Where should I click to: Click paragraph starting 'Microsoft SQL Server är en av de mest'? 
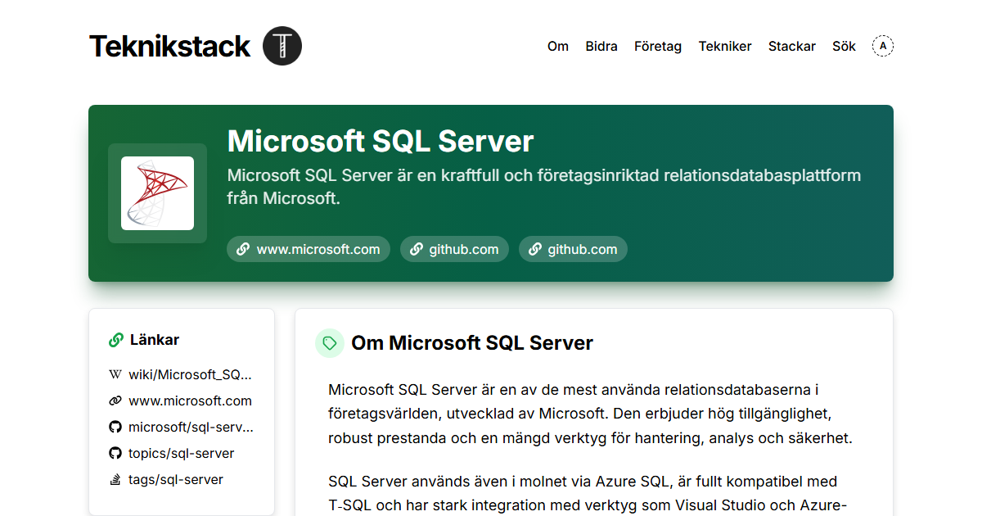(x=590, y=414)
